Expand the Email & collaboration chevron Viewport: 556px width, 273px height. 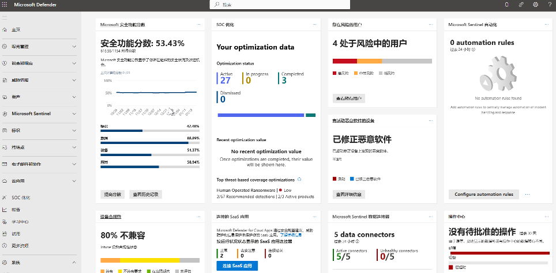pyautogui.click(x=74, y=164)
